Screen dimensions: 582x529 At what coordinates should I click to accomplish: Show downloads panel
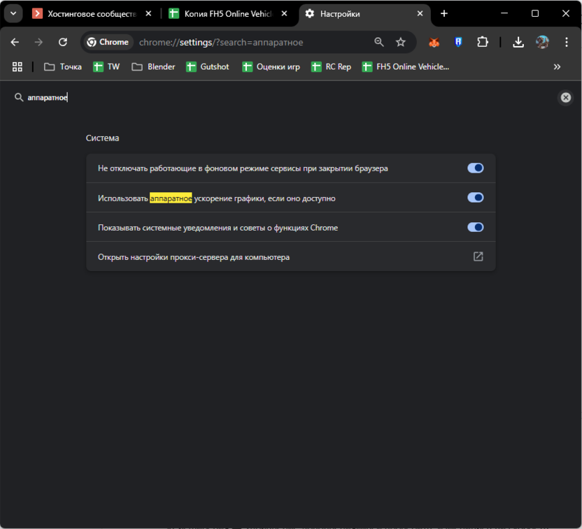(518, 42)
